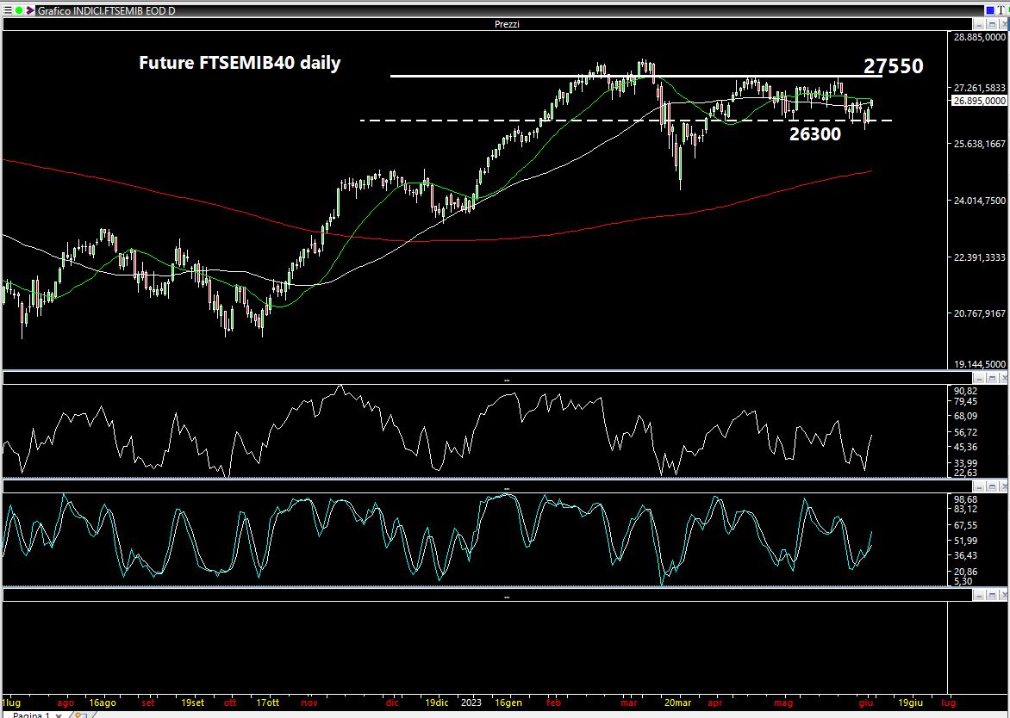Maximize the RSI indicator panel
Screen dimensions: 1010x718
click(x=993, y=378)
